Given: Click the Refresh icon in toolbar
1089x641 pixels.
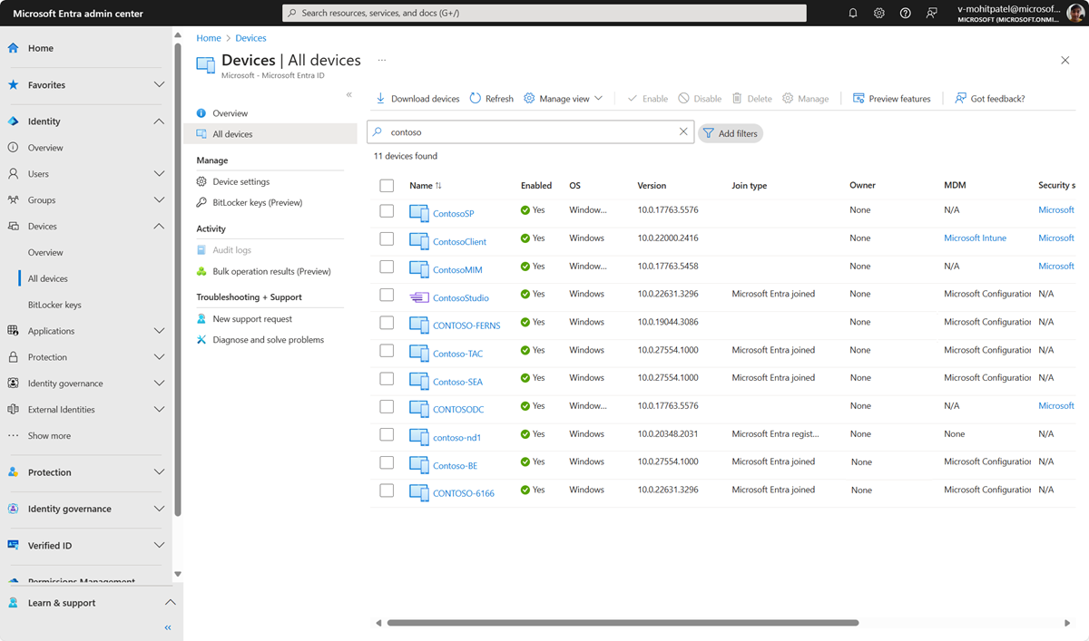Looking at the screenshot, I should tap(476, 98).
